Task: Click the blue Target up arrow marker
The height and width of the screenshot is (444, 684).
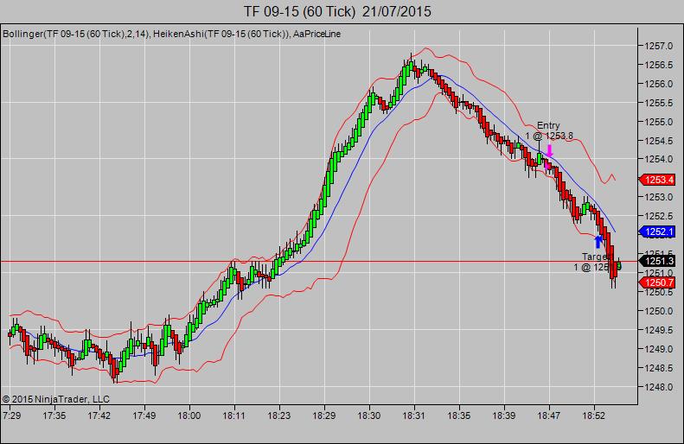Action: click(x=598, y=241)
